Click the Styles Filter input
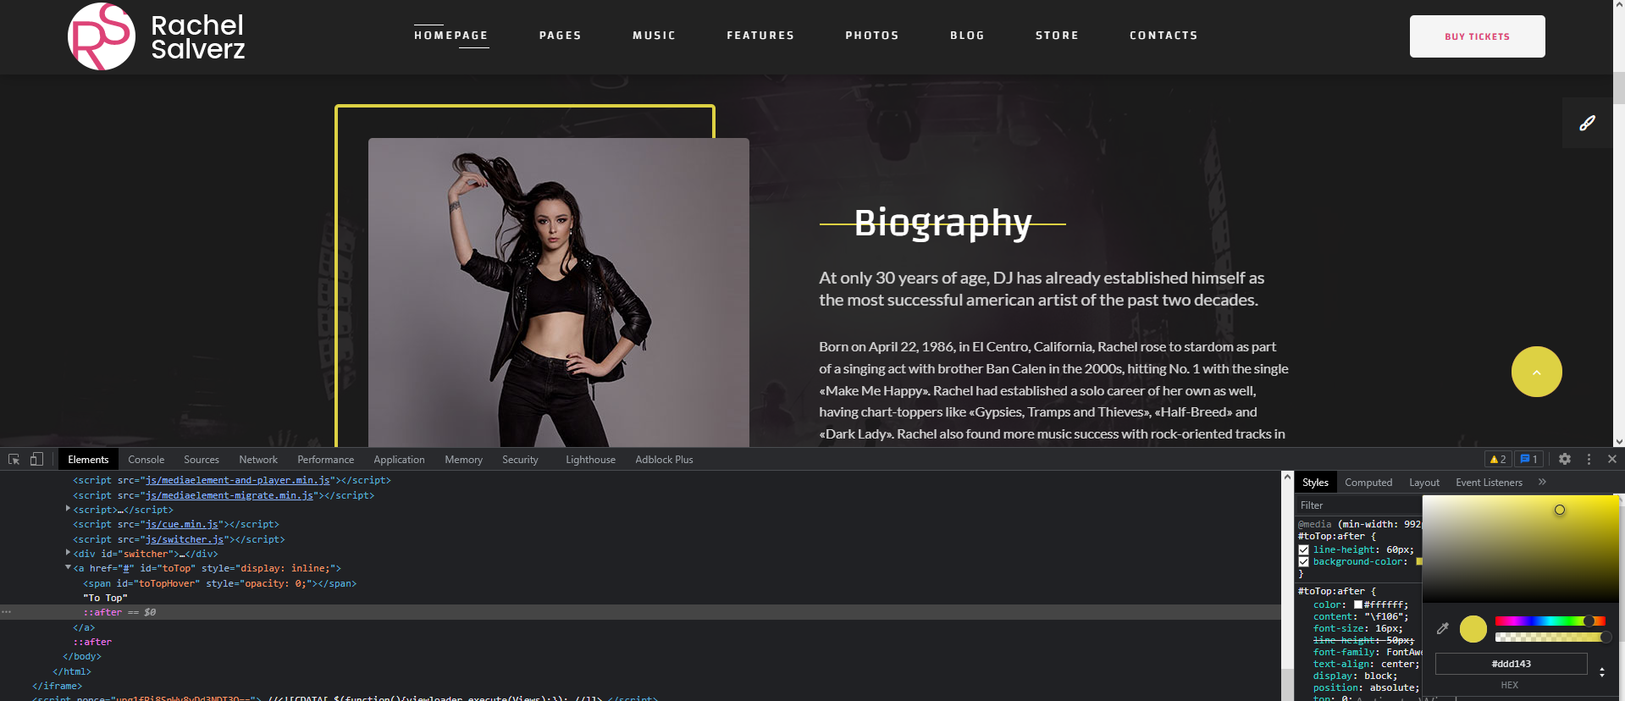The image size is (1625, 701). pyautogui.click(x=1359, y=505)
